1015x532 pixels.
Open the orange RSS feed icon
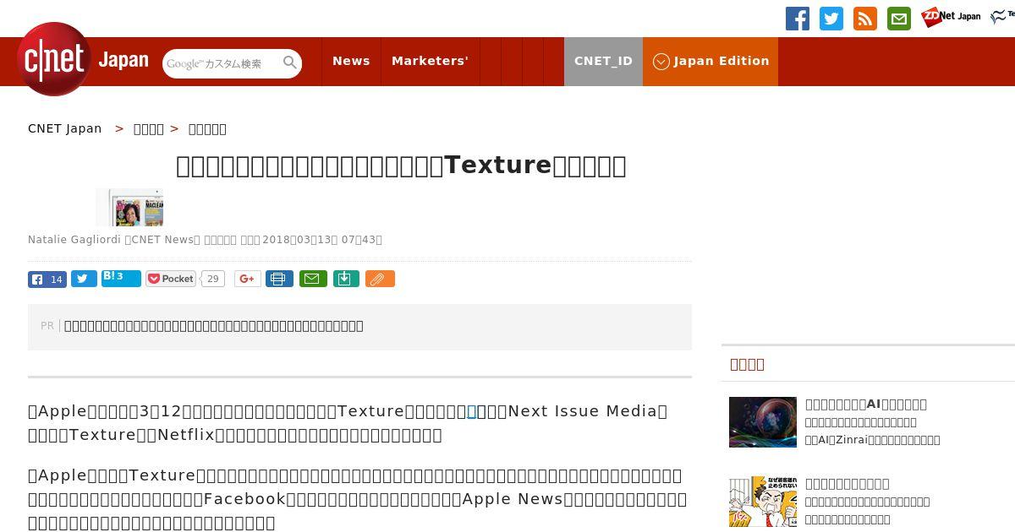(865, 19)
